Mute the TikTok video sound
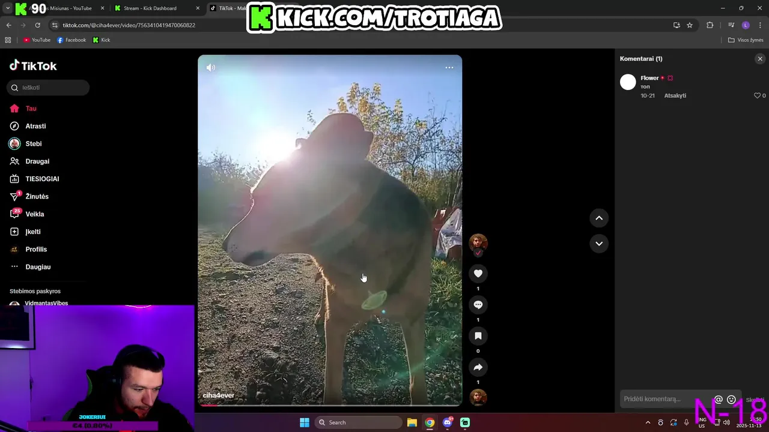 pos(211,68)
